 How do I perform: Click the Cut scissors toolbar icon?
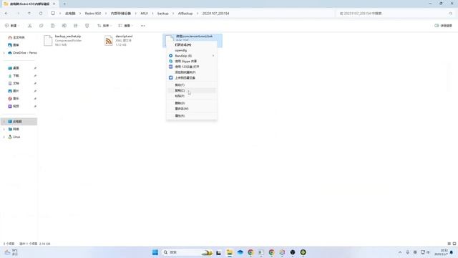pos(30,26)
